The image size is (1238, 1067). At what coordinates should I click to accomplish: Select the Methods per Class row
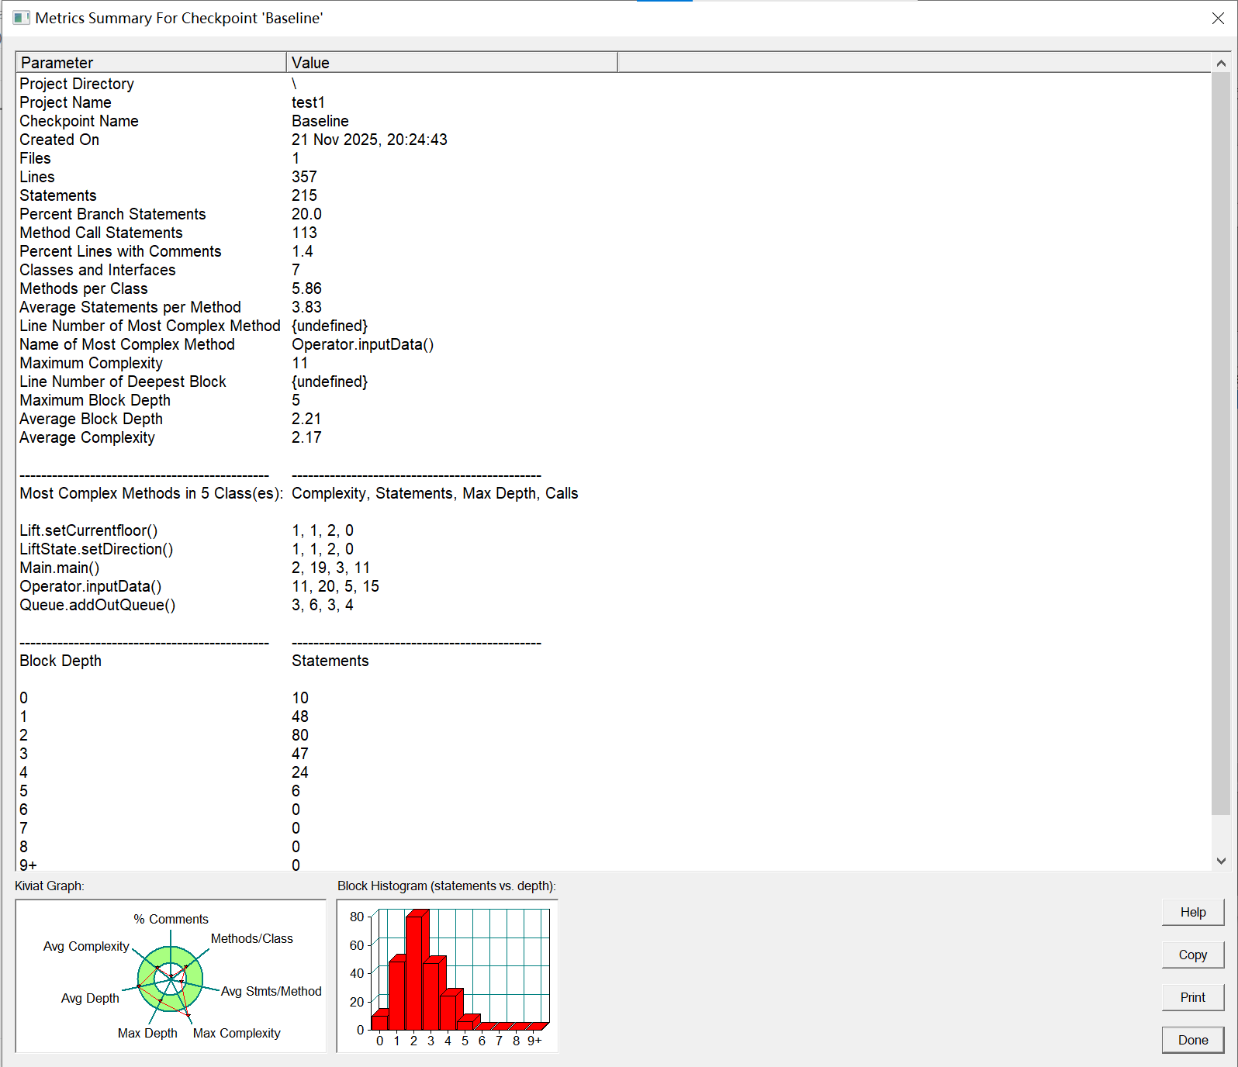(x=613, y=288)
